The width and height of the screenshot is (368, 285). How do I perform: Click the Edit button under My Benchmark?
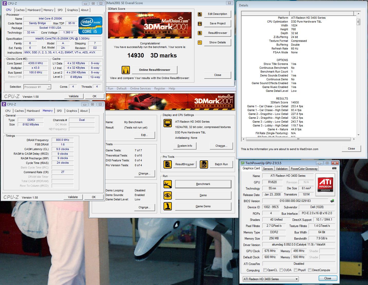pos(145,135)
